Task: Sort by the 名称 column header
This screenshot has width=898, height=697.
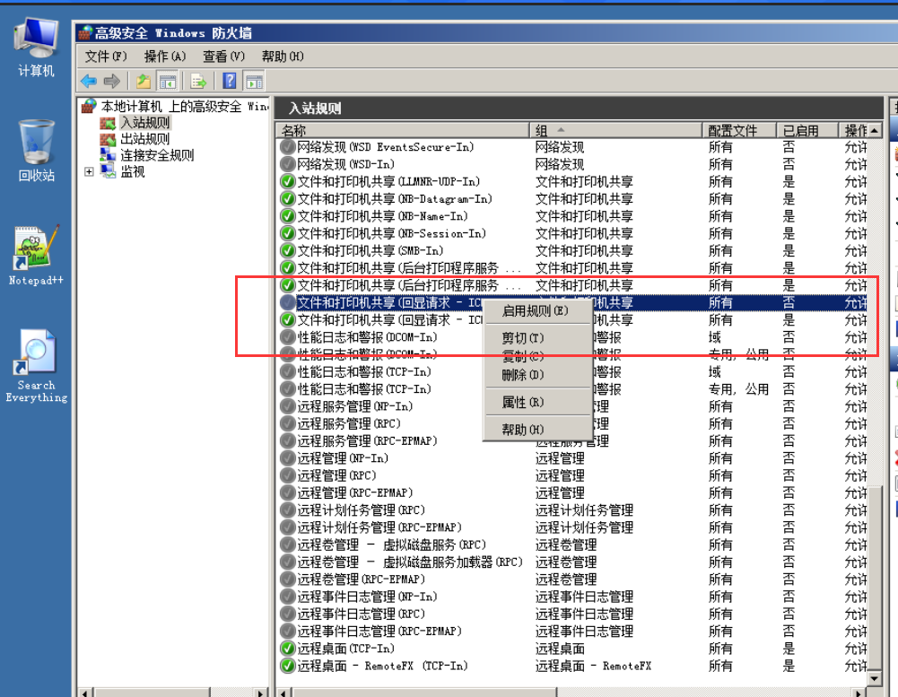Action: pos(403,131)
